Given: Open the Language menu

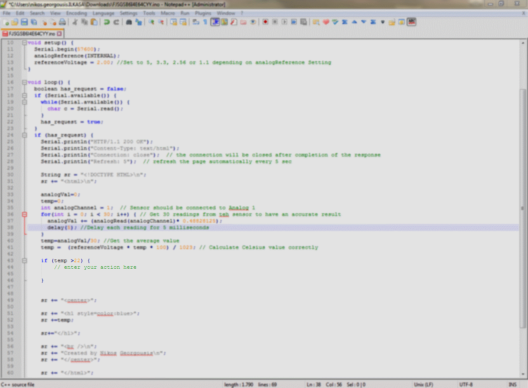Looking at the screenshot, I should point(104,13).
